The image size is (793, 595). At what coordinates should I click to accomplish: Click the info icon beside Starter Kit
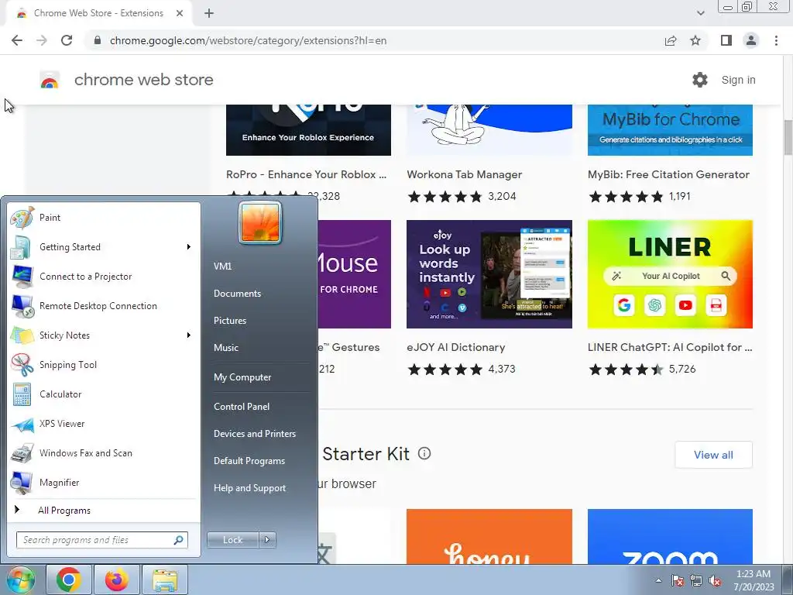click(424, 453)
